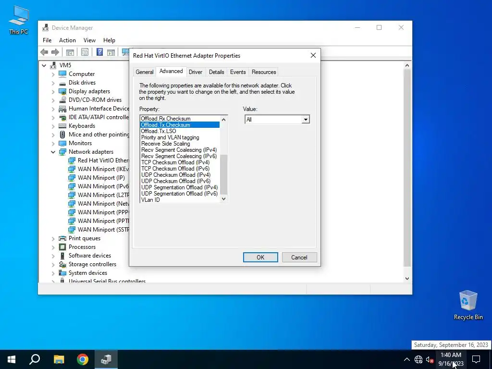This screenshot has width=492, height=369.
Task: Click the Storage controllers category icon
Action: (x=63, y=264)
